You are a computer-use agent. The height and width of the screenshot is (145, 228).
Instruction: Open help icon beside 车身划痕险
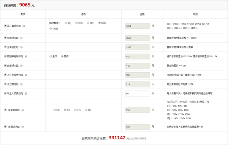22,110
